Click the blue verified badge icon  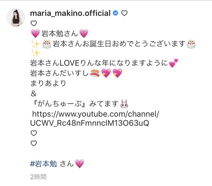point(116,13)
